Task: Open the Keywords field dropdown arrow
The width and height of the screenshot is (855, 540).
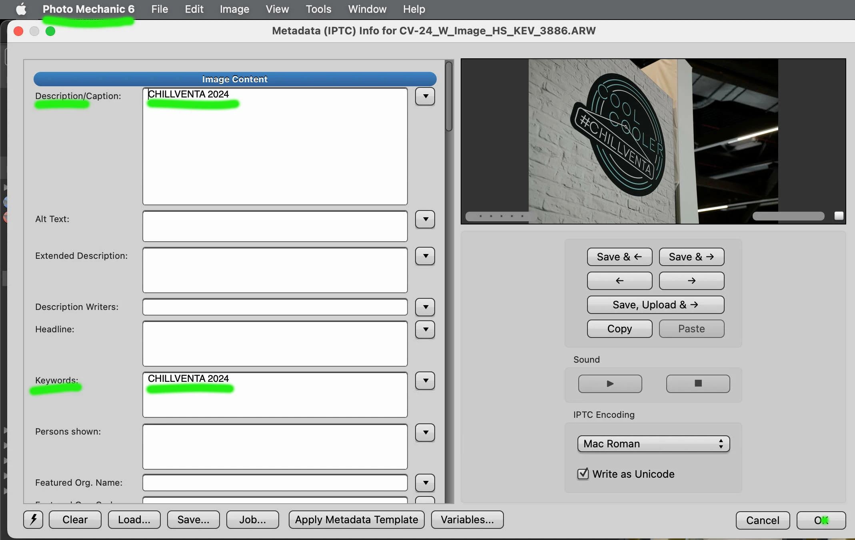Action: (425, 381)
